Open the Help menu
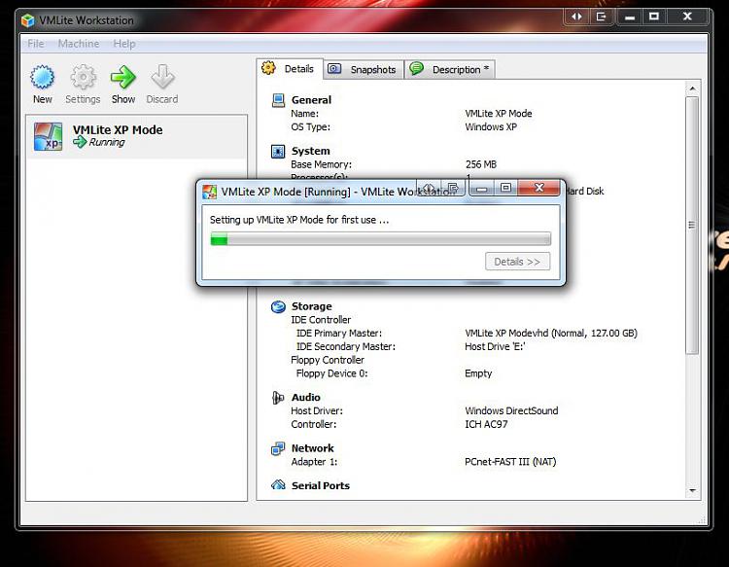Screen dimensions: 729x567 pos(124,44)
